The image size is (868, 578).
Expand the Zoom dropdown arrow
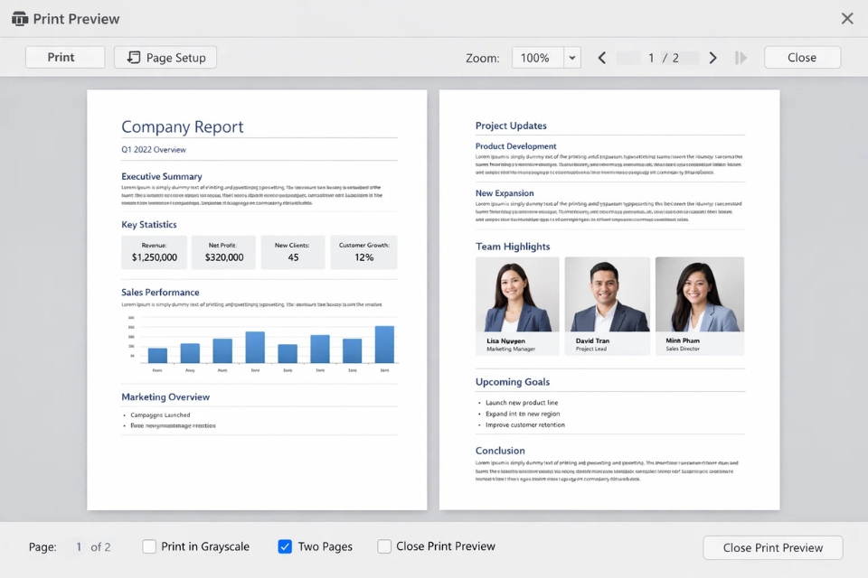click(571, 58)
